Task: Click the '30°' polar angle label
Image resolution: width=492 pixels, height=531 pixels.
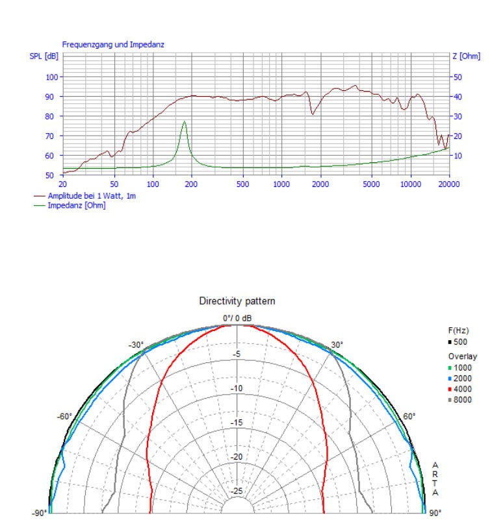Action: click(x=337, y=345)
